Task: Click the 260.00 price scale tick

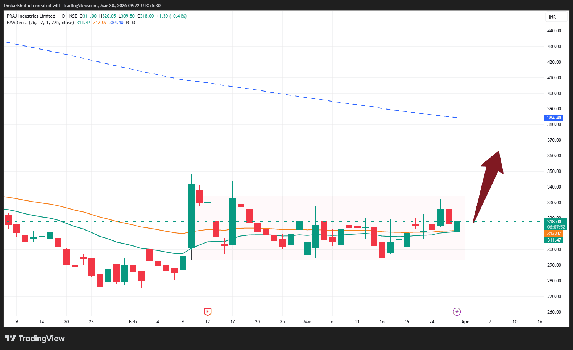Action: [554, 312]
